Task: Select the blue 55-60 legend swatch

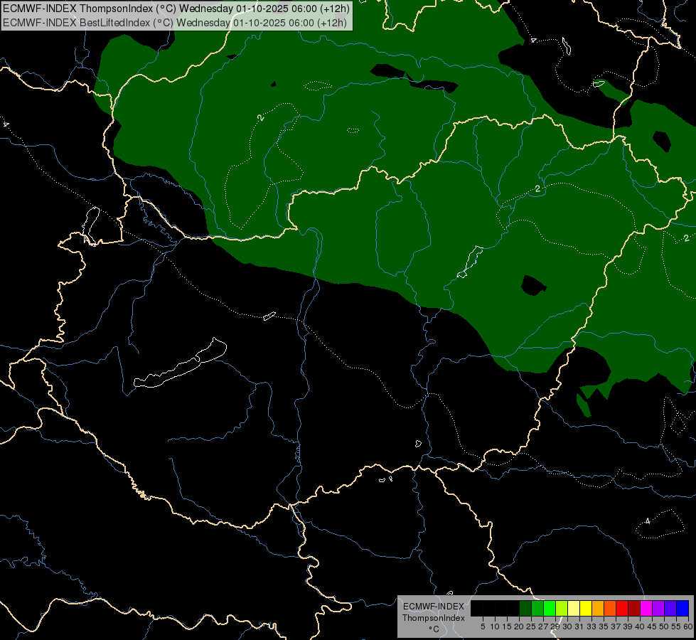Action: (x=682, y=608)
